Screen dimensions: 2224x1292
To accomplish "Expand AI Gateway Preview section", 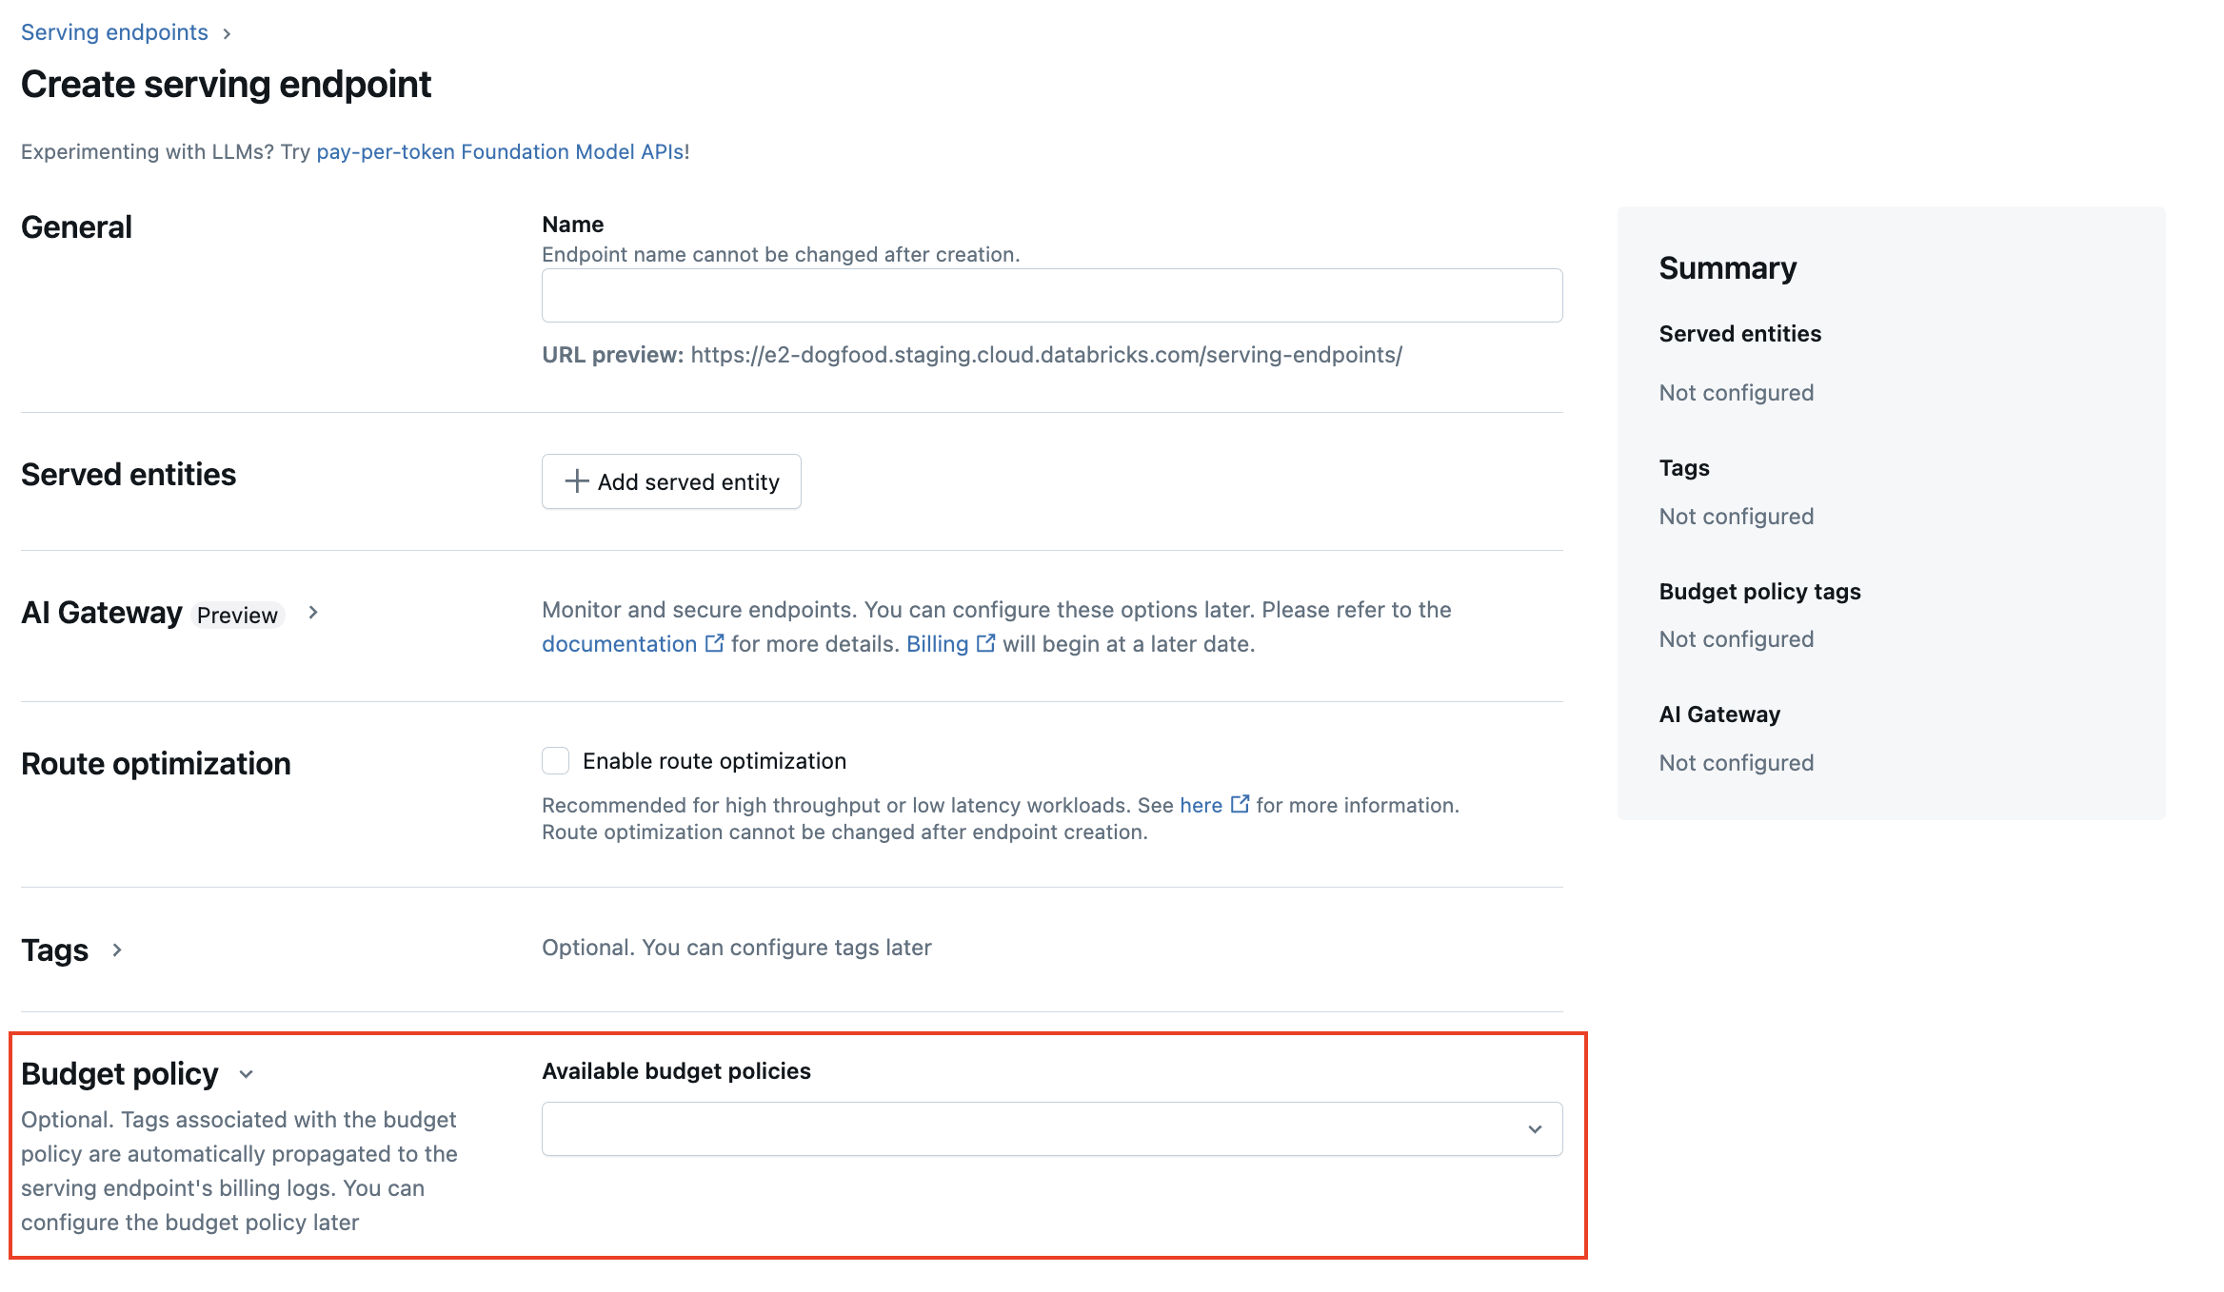I will [x=315, y=614].
